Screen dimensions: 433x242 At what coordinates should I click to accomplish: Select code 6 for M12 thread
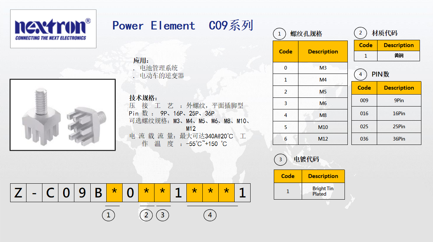point(285,139)
